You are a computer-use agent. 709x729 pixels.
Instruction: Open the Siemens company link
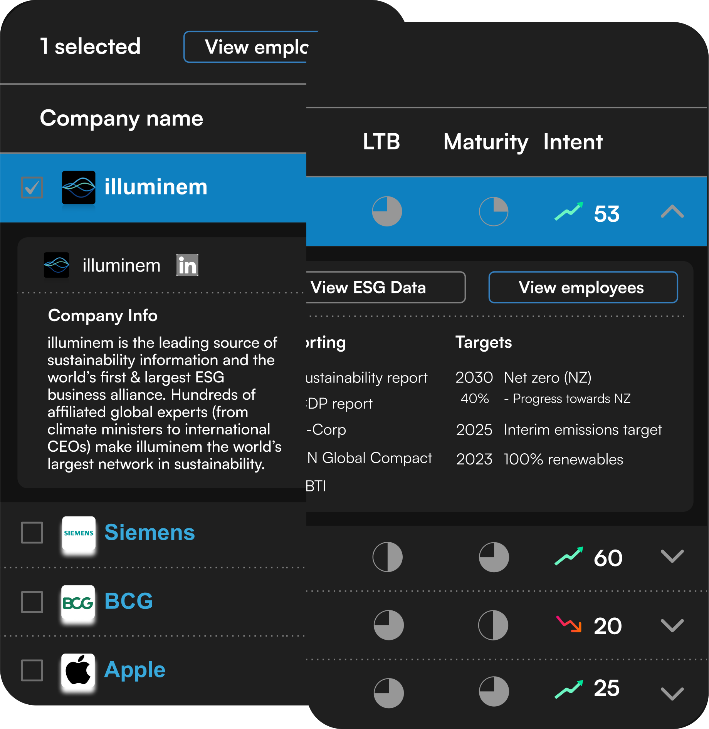[150, 533]
